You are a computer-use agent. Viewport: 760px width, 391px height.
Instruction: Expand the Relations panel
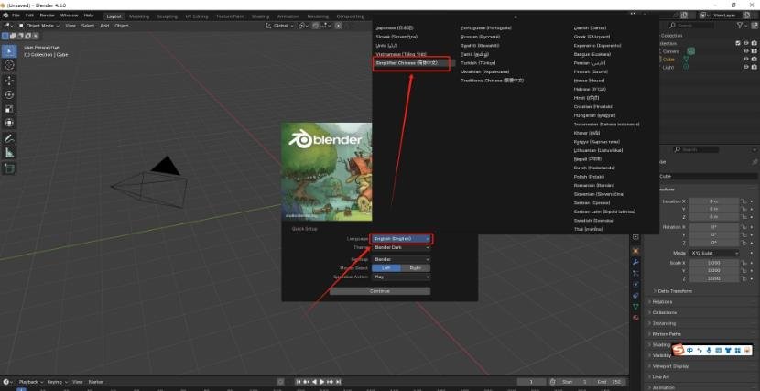point(662,302)
